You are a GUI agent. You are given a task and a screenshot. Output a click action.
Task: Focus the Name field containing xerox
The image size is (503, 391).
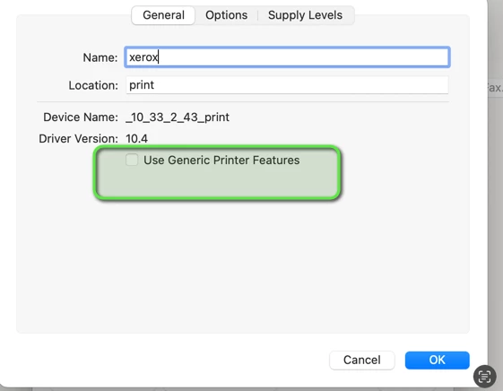(287, 57)
